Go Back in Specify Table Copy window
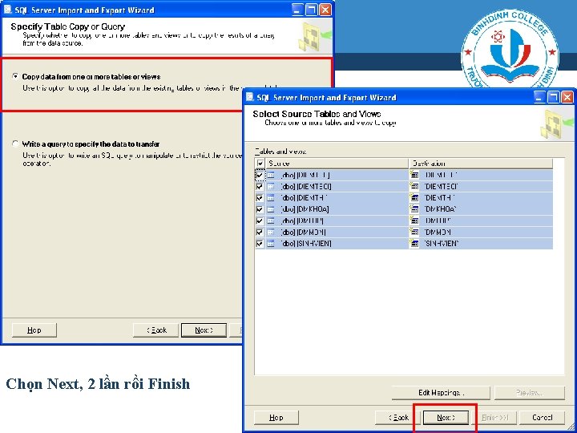Viewport: 577px width, 433px height. [155, 330]
